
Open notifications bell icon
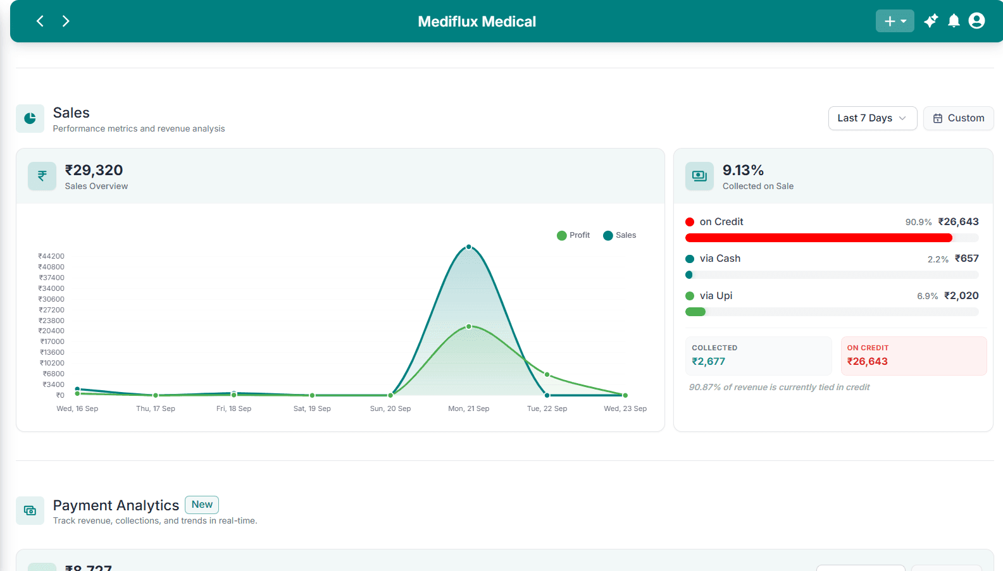(x=954, y=21)
